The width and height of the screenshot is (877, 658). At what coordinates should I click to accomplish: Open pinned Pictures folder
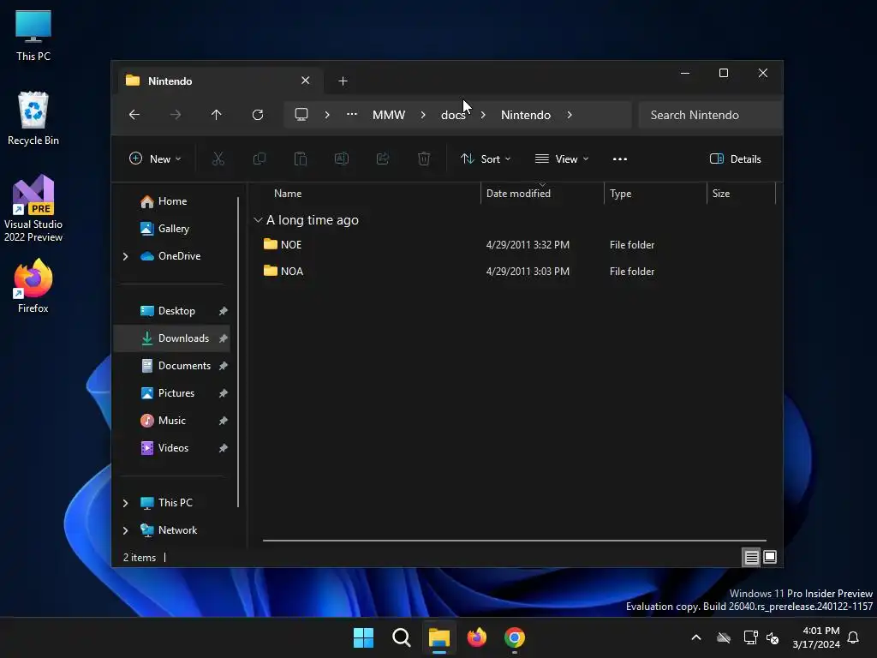176,393
